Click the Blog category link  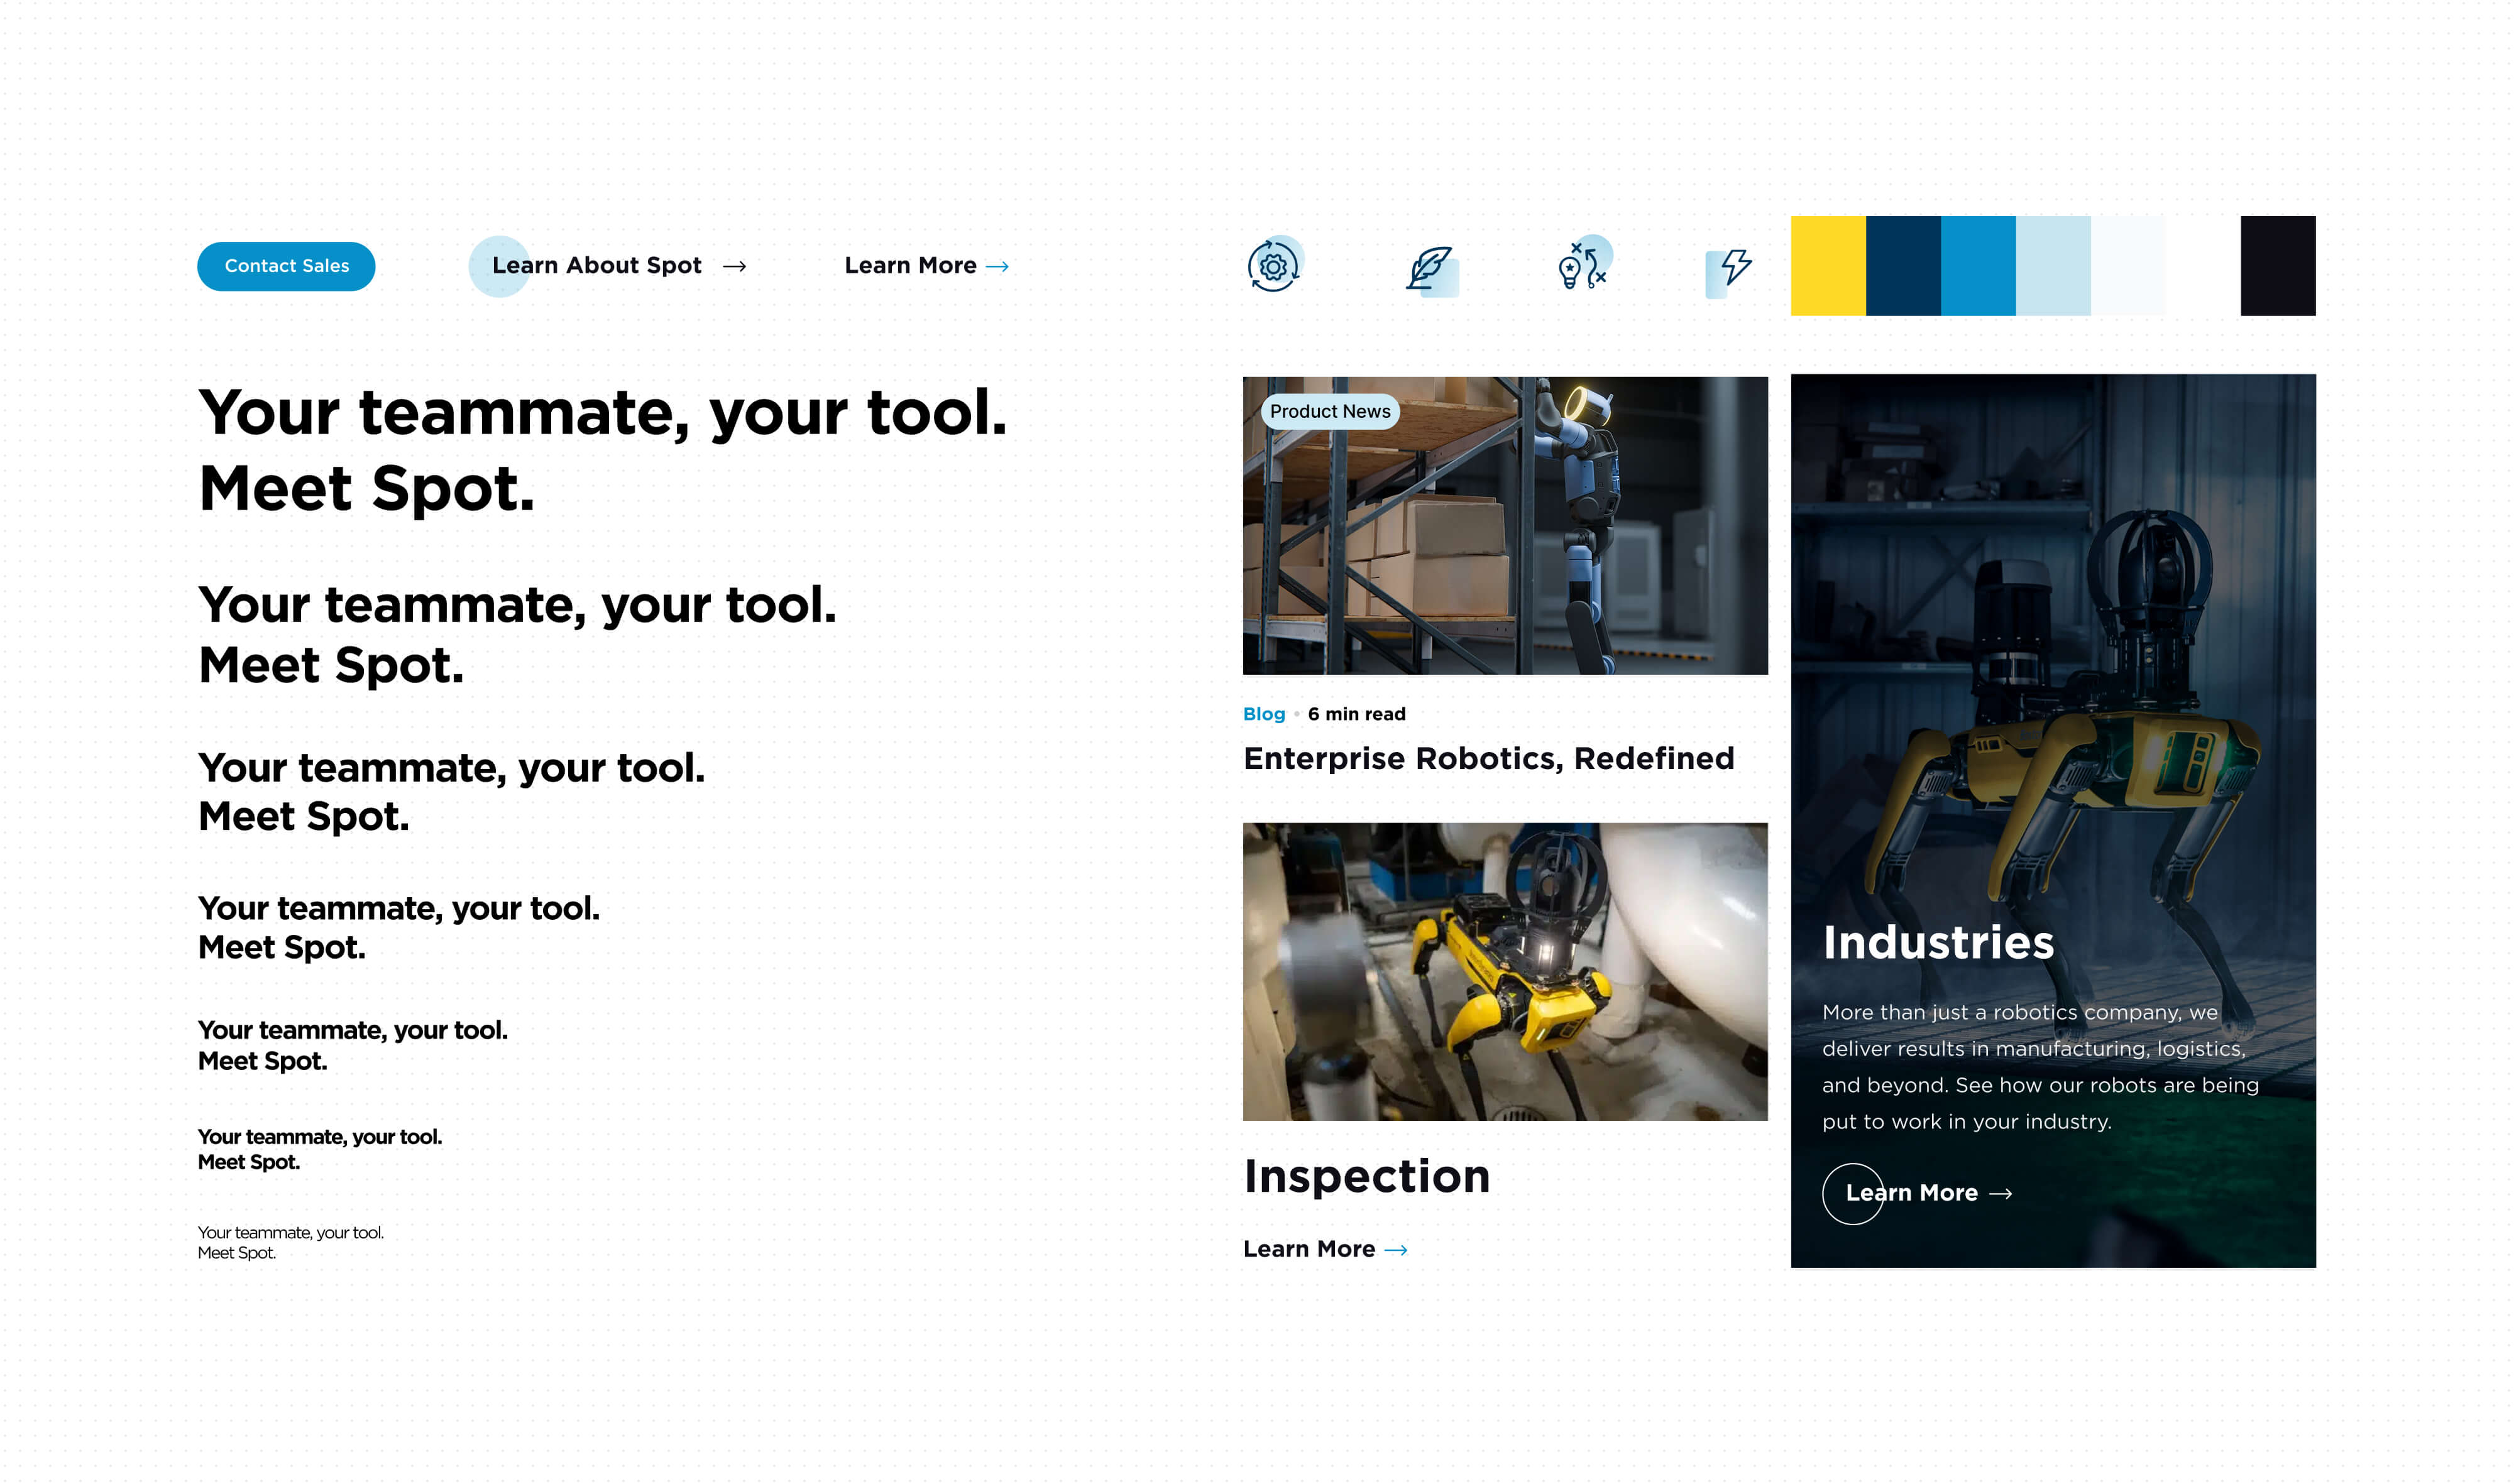pos(1263,714)
